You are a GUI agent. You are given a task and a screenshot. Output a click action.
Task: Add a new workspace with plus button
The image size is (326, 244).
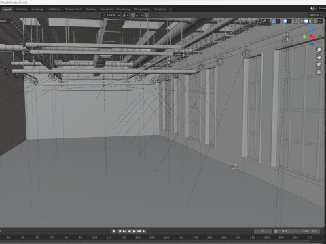pyautogui.click(x=170, y=9)
